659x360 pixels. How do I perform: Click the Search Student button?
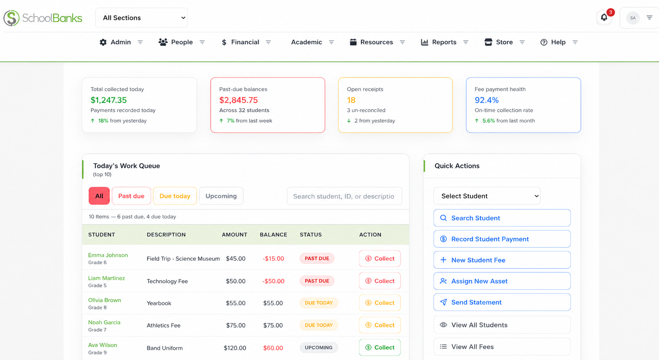(x=502, y=218)
